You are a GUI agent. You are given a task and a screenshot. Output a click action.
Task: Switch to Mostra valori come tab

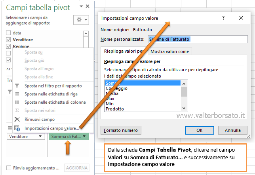[x=169, y=51]
